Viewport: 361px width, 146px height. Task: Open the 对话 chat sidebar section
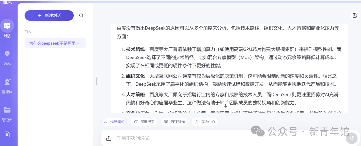click(x=7, y=28)
